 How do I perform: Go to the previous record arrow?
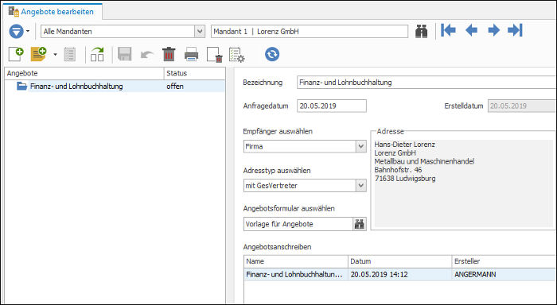[471, 30]
